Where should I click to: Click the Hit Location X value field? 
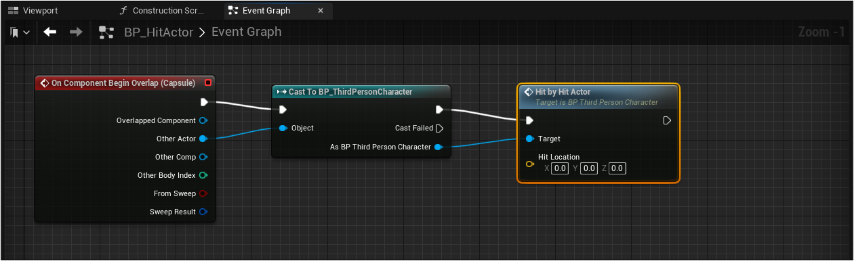pyautogui.click(x=559, y=168)
